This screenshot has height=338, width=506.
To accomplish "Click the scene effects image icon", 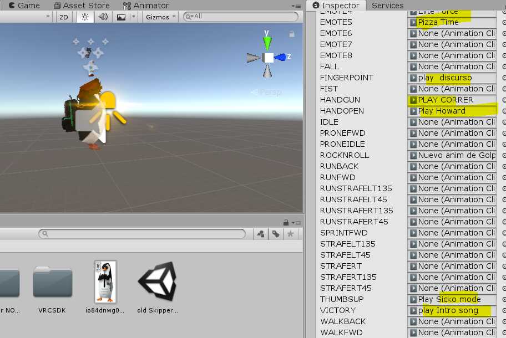I will click(122, 17).
